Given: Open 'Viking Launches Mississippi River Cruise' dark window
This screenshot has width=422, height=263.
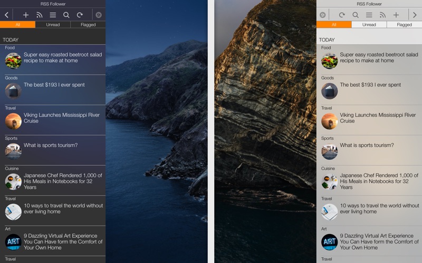Looking at the screenshot, I should [x=62, y=118].
